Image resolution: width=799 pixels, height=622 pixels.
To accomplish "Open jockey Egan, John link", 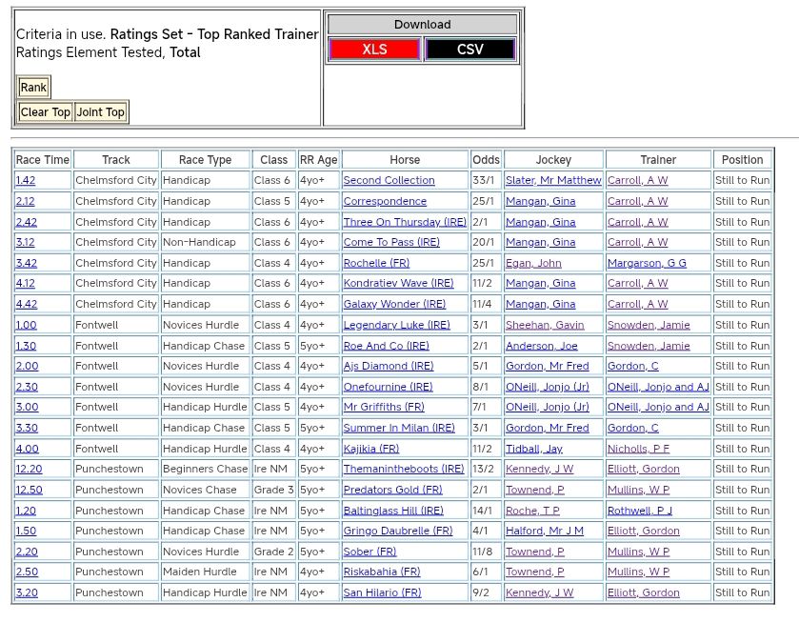I will click(533, 263).
